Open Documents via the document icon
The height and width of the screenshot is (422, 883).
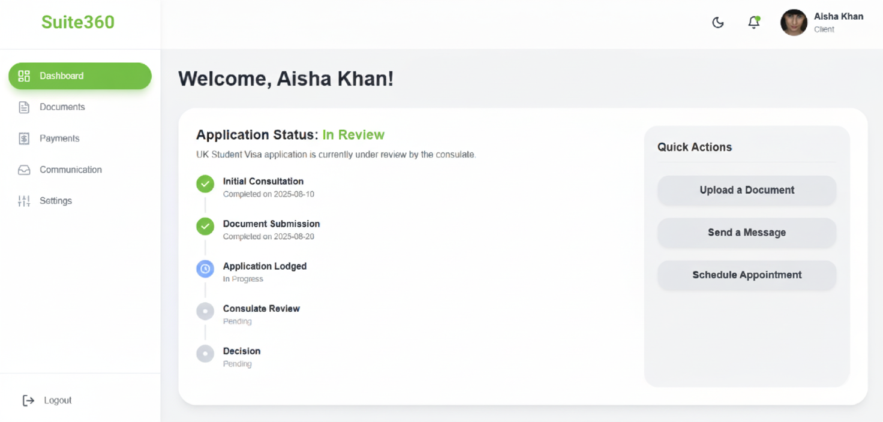[x=24, y=107]
